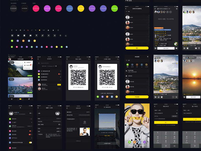
Task: Go back from the 实名认证 screen
Action: coord(67,108)
